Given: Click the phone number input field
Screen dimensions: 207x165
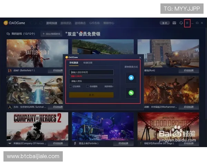Looking at the screenshot, I should click(91, 72).
